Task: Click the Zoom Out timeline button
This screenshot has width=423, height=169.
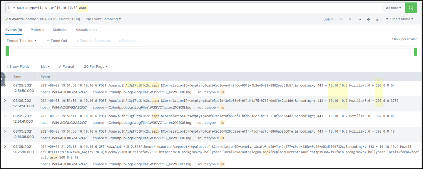Action: click(x=57, y=41)
